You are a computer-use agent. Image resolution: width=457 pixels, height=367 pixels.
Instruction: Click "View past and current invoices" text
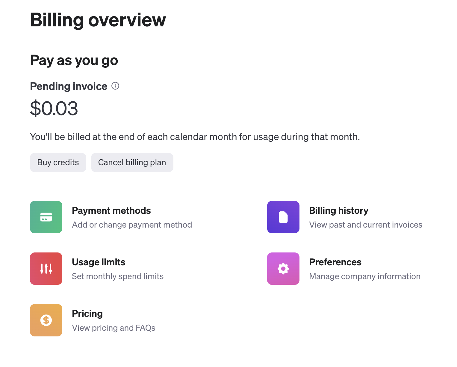click(x=366, y=225)
